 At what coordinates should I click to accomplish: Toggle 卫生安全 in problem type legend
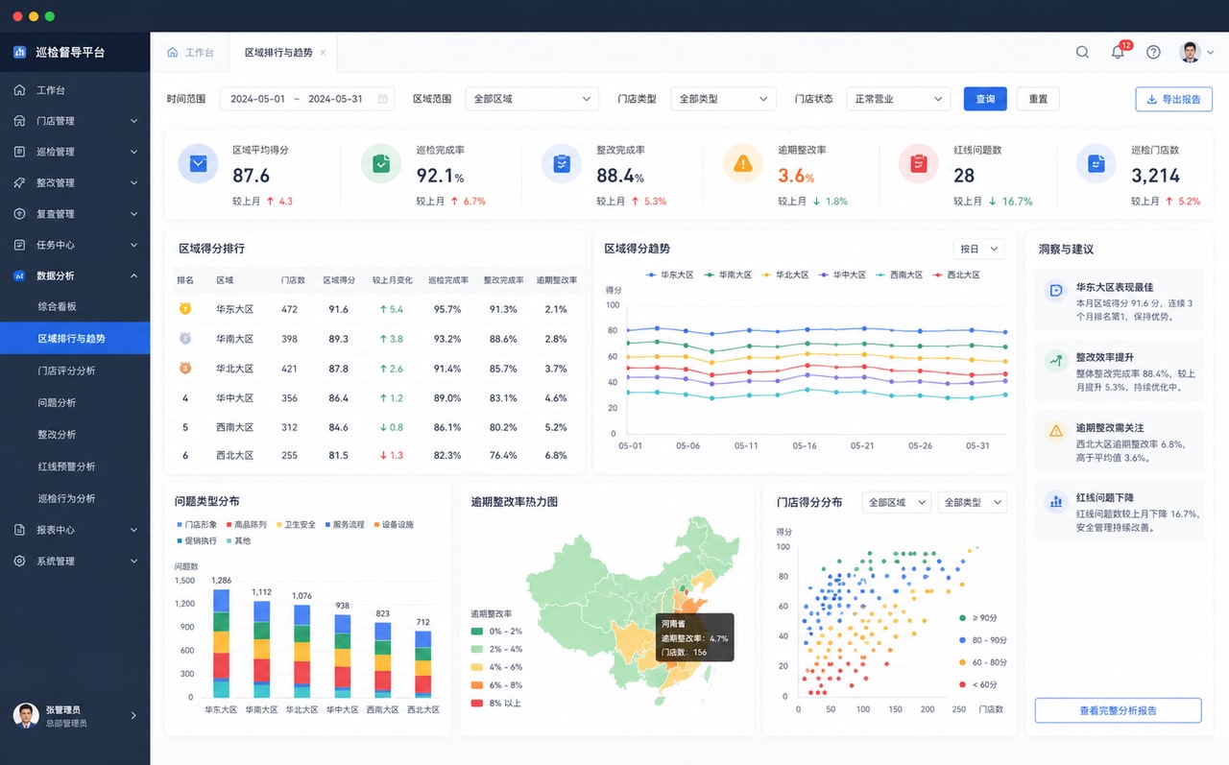(296, 525)
